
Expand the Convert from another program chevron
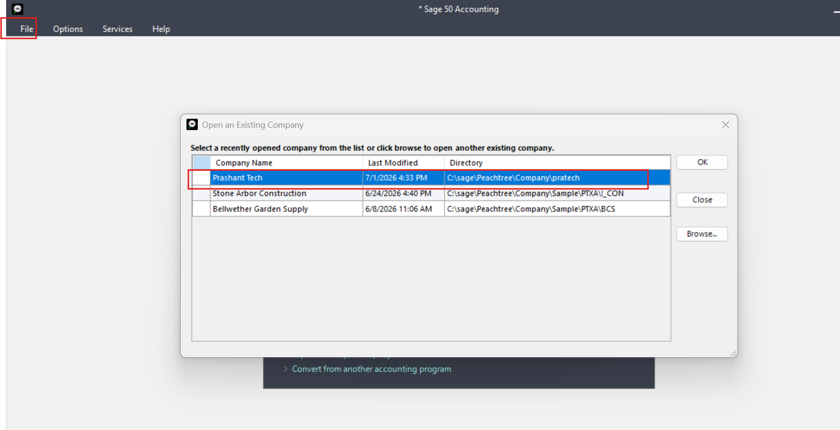[285, 369]
